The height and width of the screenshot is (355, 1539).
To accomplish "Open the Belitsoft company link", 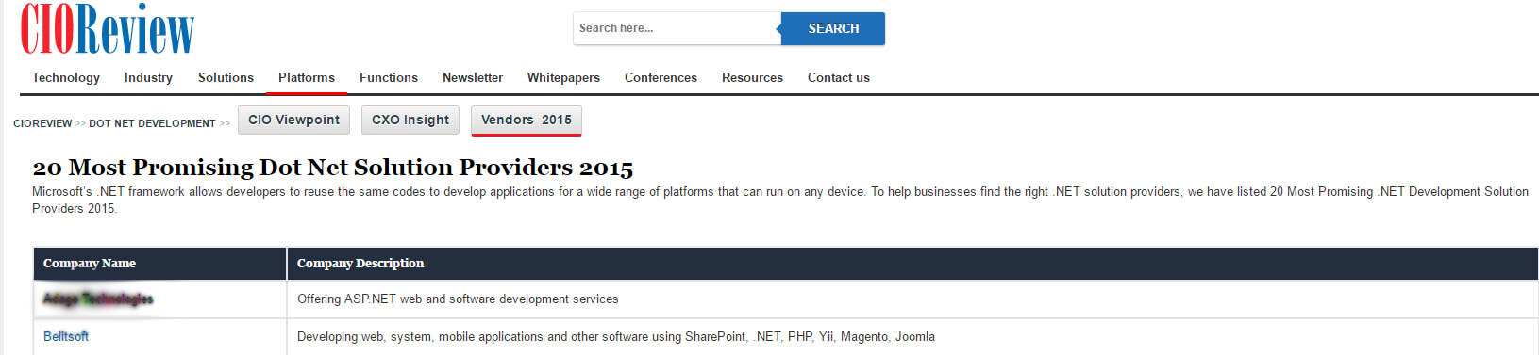I will 66,336.
